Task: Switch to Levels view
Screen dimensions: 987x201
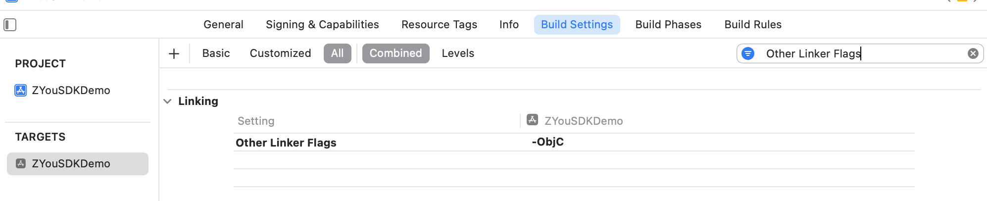Action: (x=458, y=53)
